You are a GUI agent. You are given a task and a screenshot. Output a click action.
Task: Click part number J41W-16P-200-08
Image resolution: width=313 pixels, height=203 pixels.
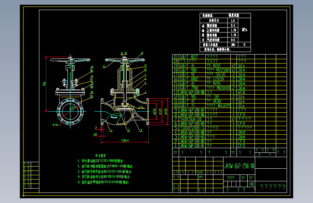(192, 92)
